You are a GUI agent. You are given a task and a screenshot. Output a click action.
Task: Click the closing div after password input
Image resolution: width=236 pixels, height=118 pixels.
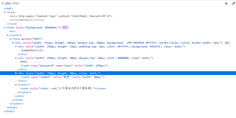click(22, 69)
